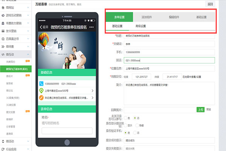226x151 pixels.
Task: Expand the 游戏互动营销 menu chevron
Action: point(28,15)
